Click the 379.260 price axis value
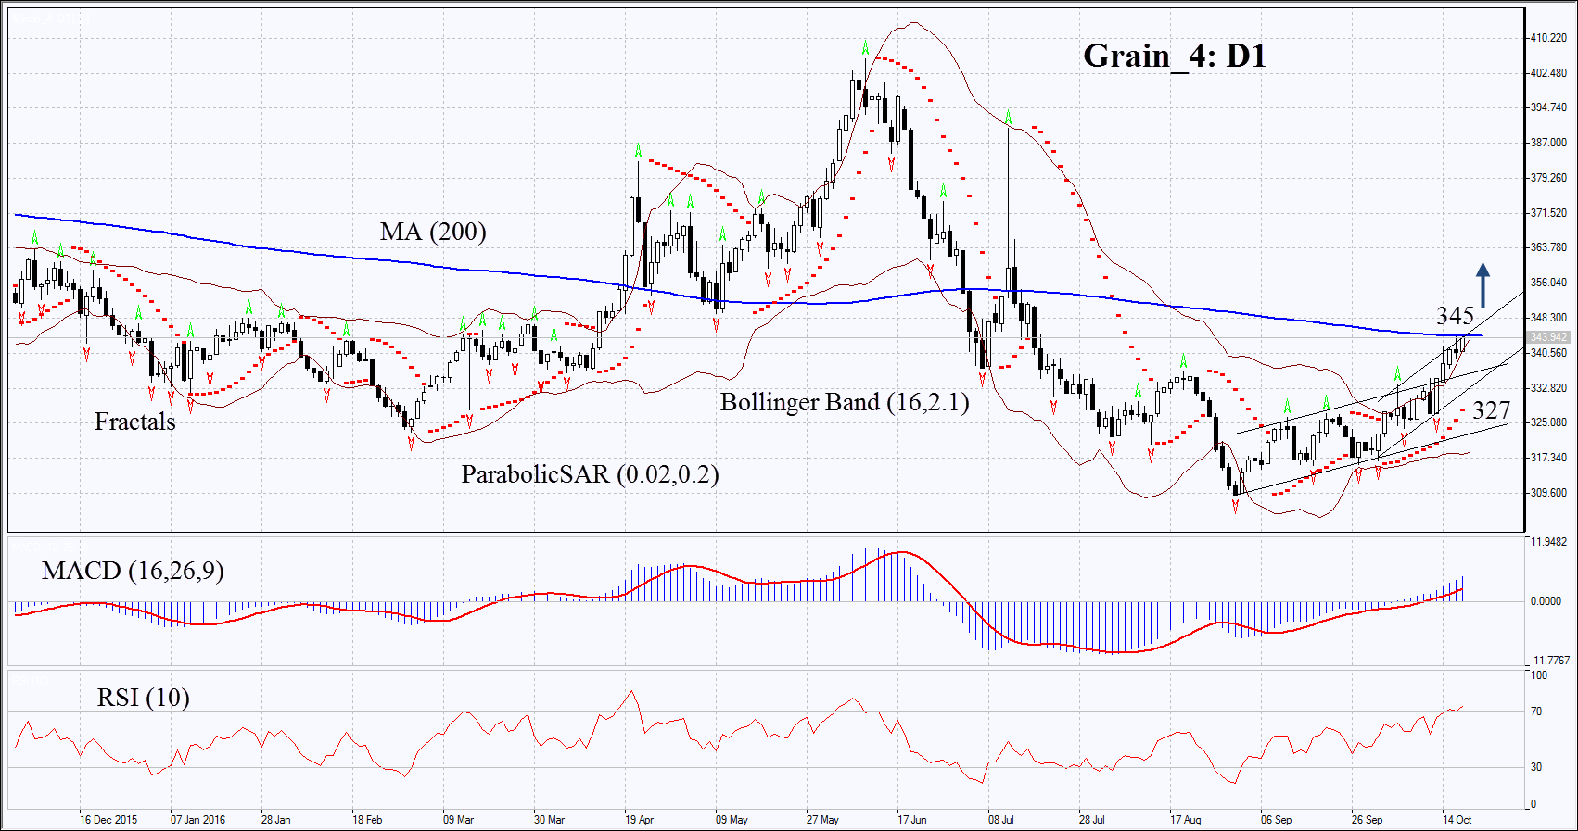Viewport: 1578px width, 831px height. coord(1548,178)
